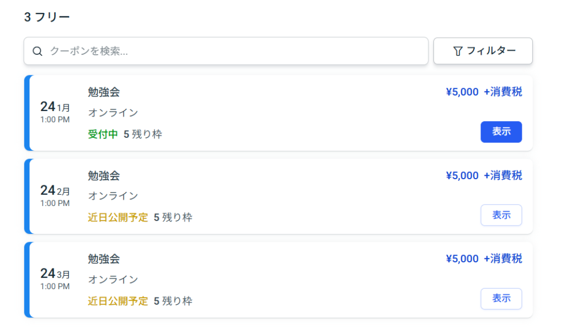Click the green 受付中 status label
Viewport: 572px width, 331px height.
tap(103, 135)
